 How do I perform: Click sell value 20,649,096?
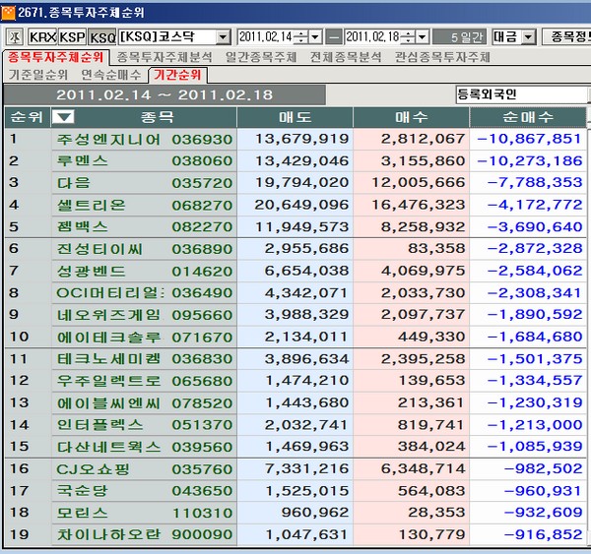[301, 205]
